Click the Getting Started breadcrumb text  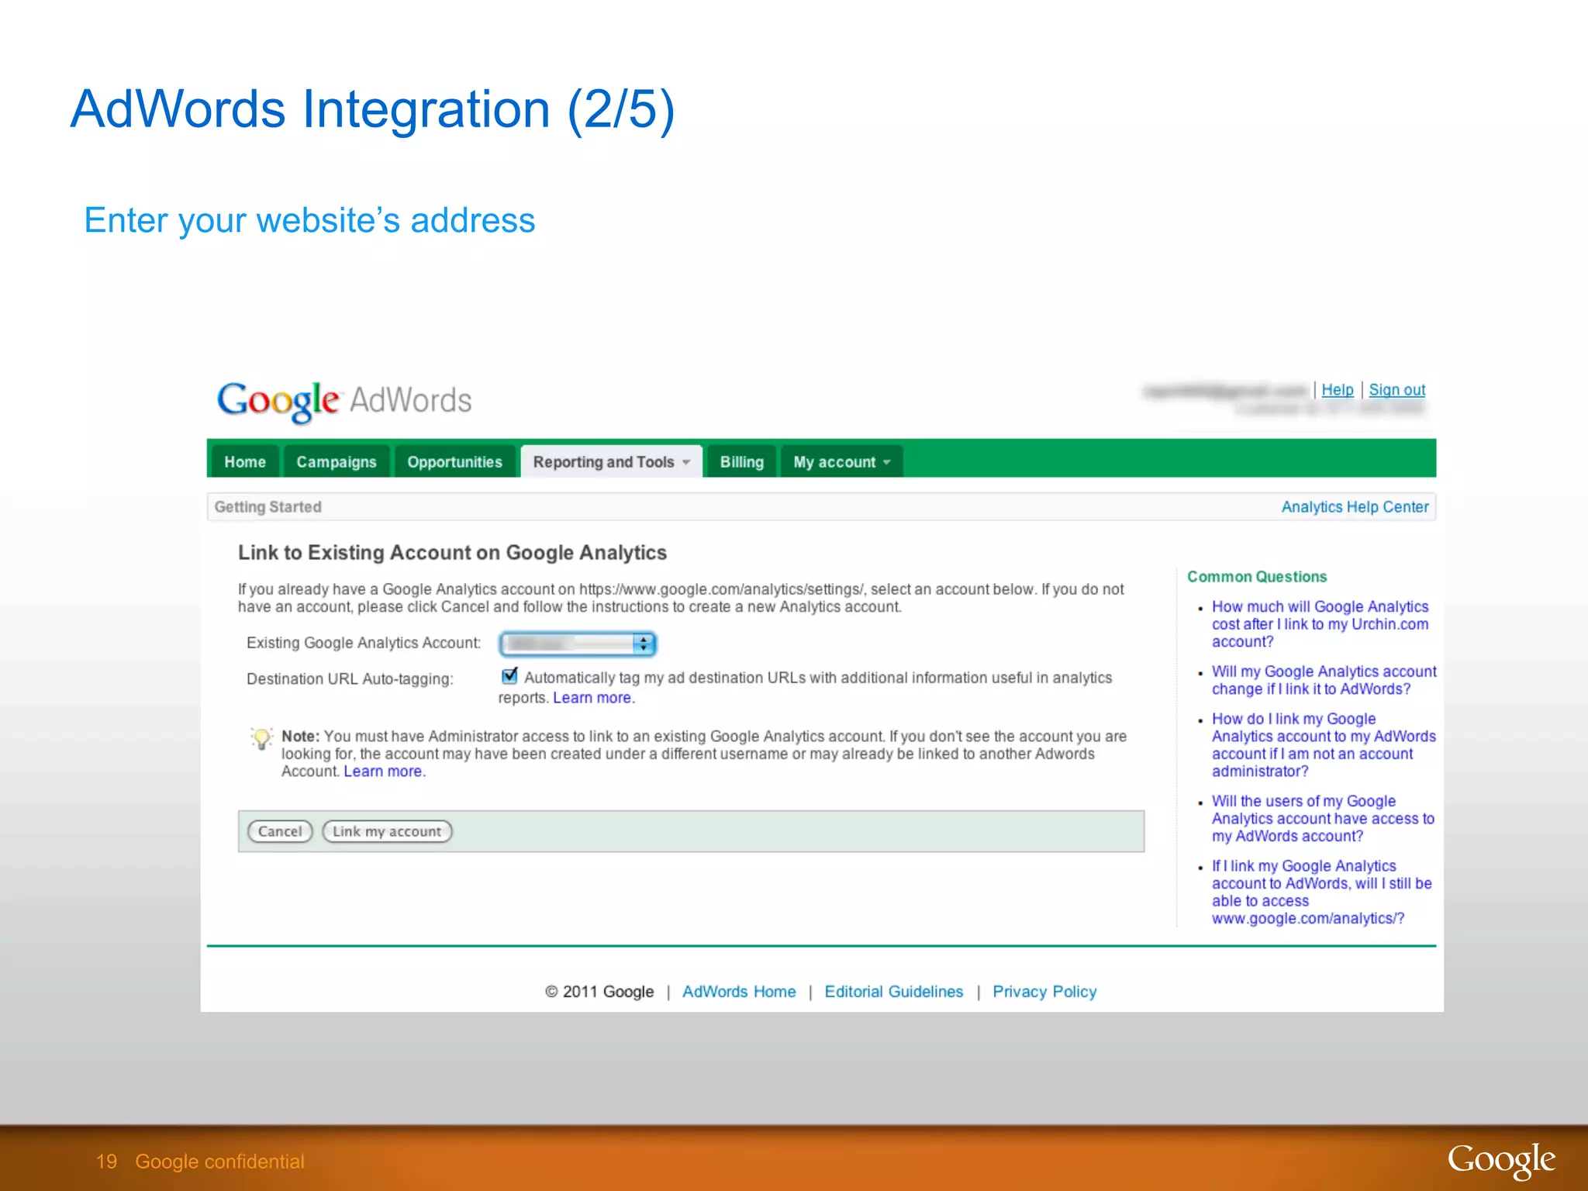(x=268, y=507)
